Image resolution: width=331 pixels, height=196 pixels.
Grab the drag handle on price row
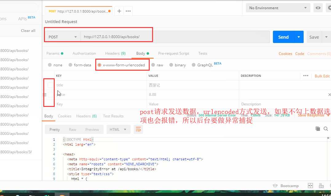click(45, 95)
